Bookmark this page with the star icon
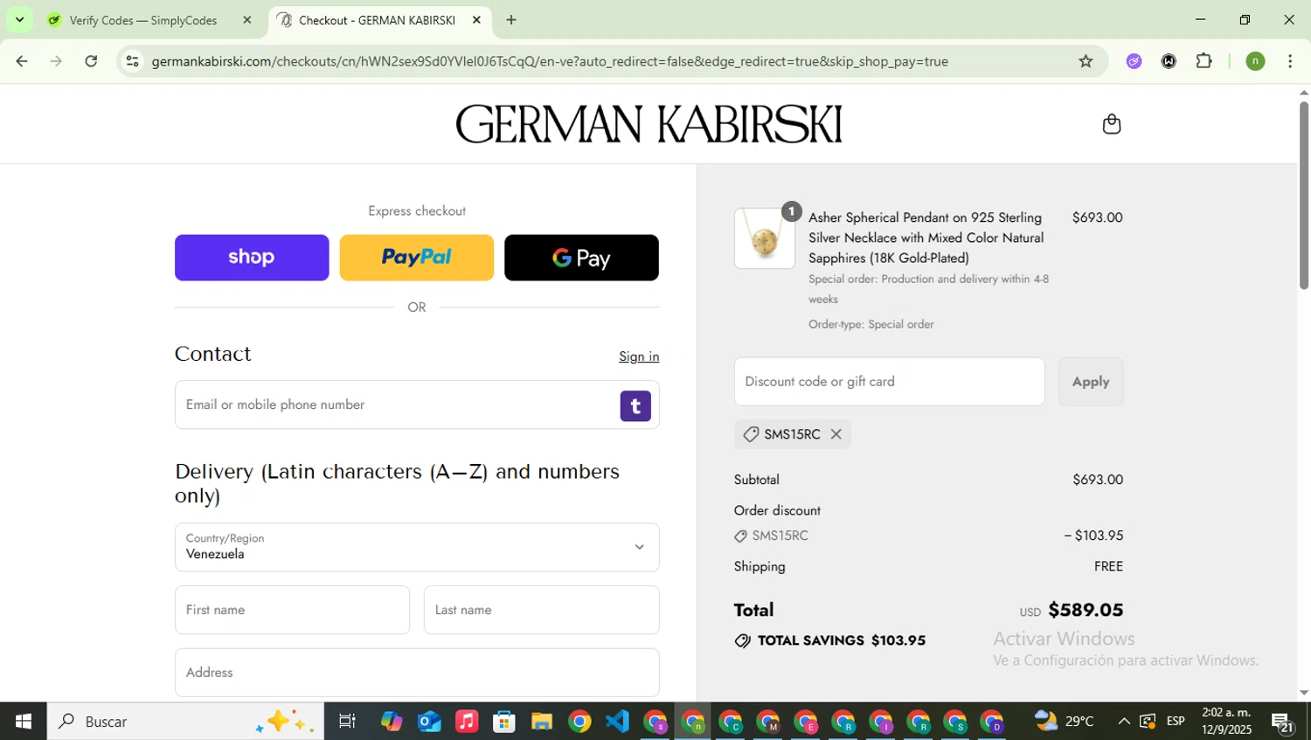The width and height of the screenshot is (1311, 740). coord(1086,61)
